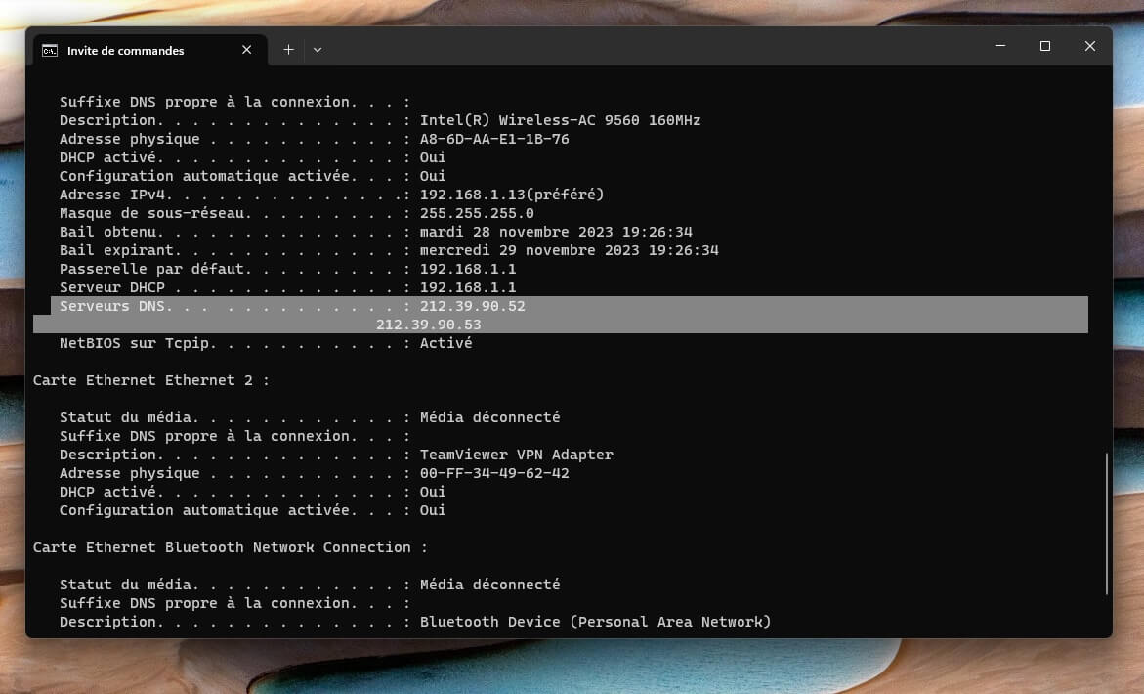1144x694 pixels.
Task: Click TeamViewer VPN Adapter description
Action: pyautogui.click(x=517, y=455)
